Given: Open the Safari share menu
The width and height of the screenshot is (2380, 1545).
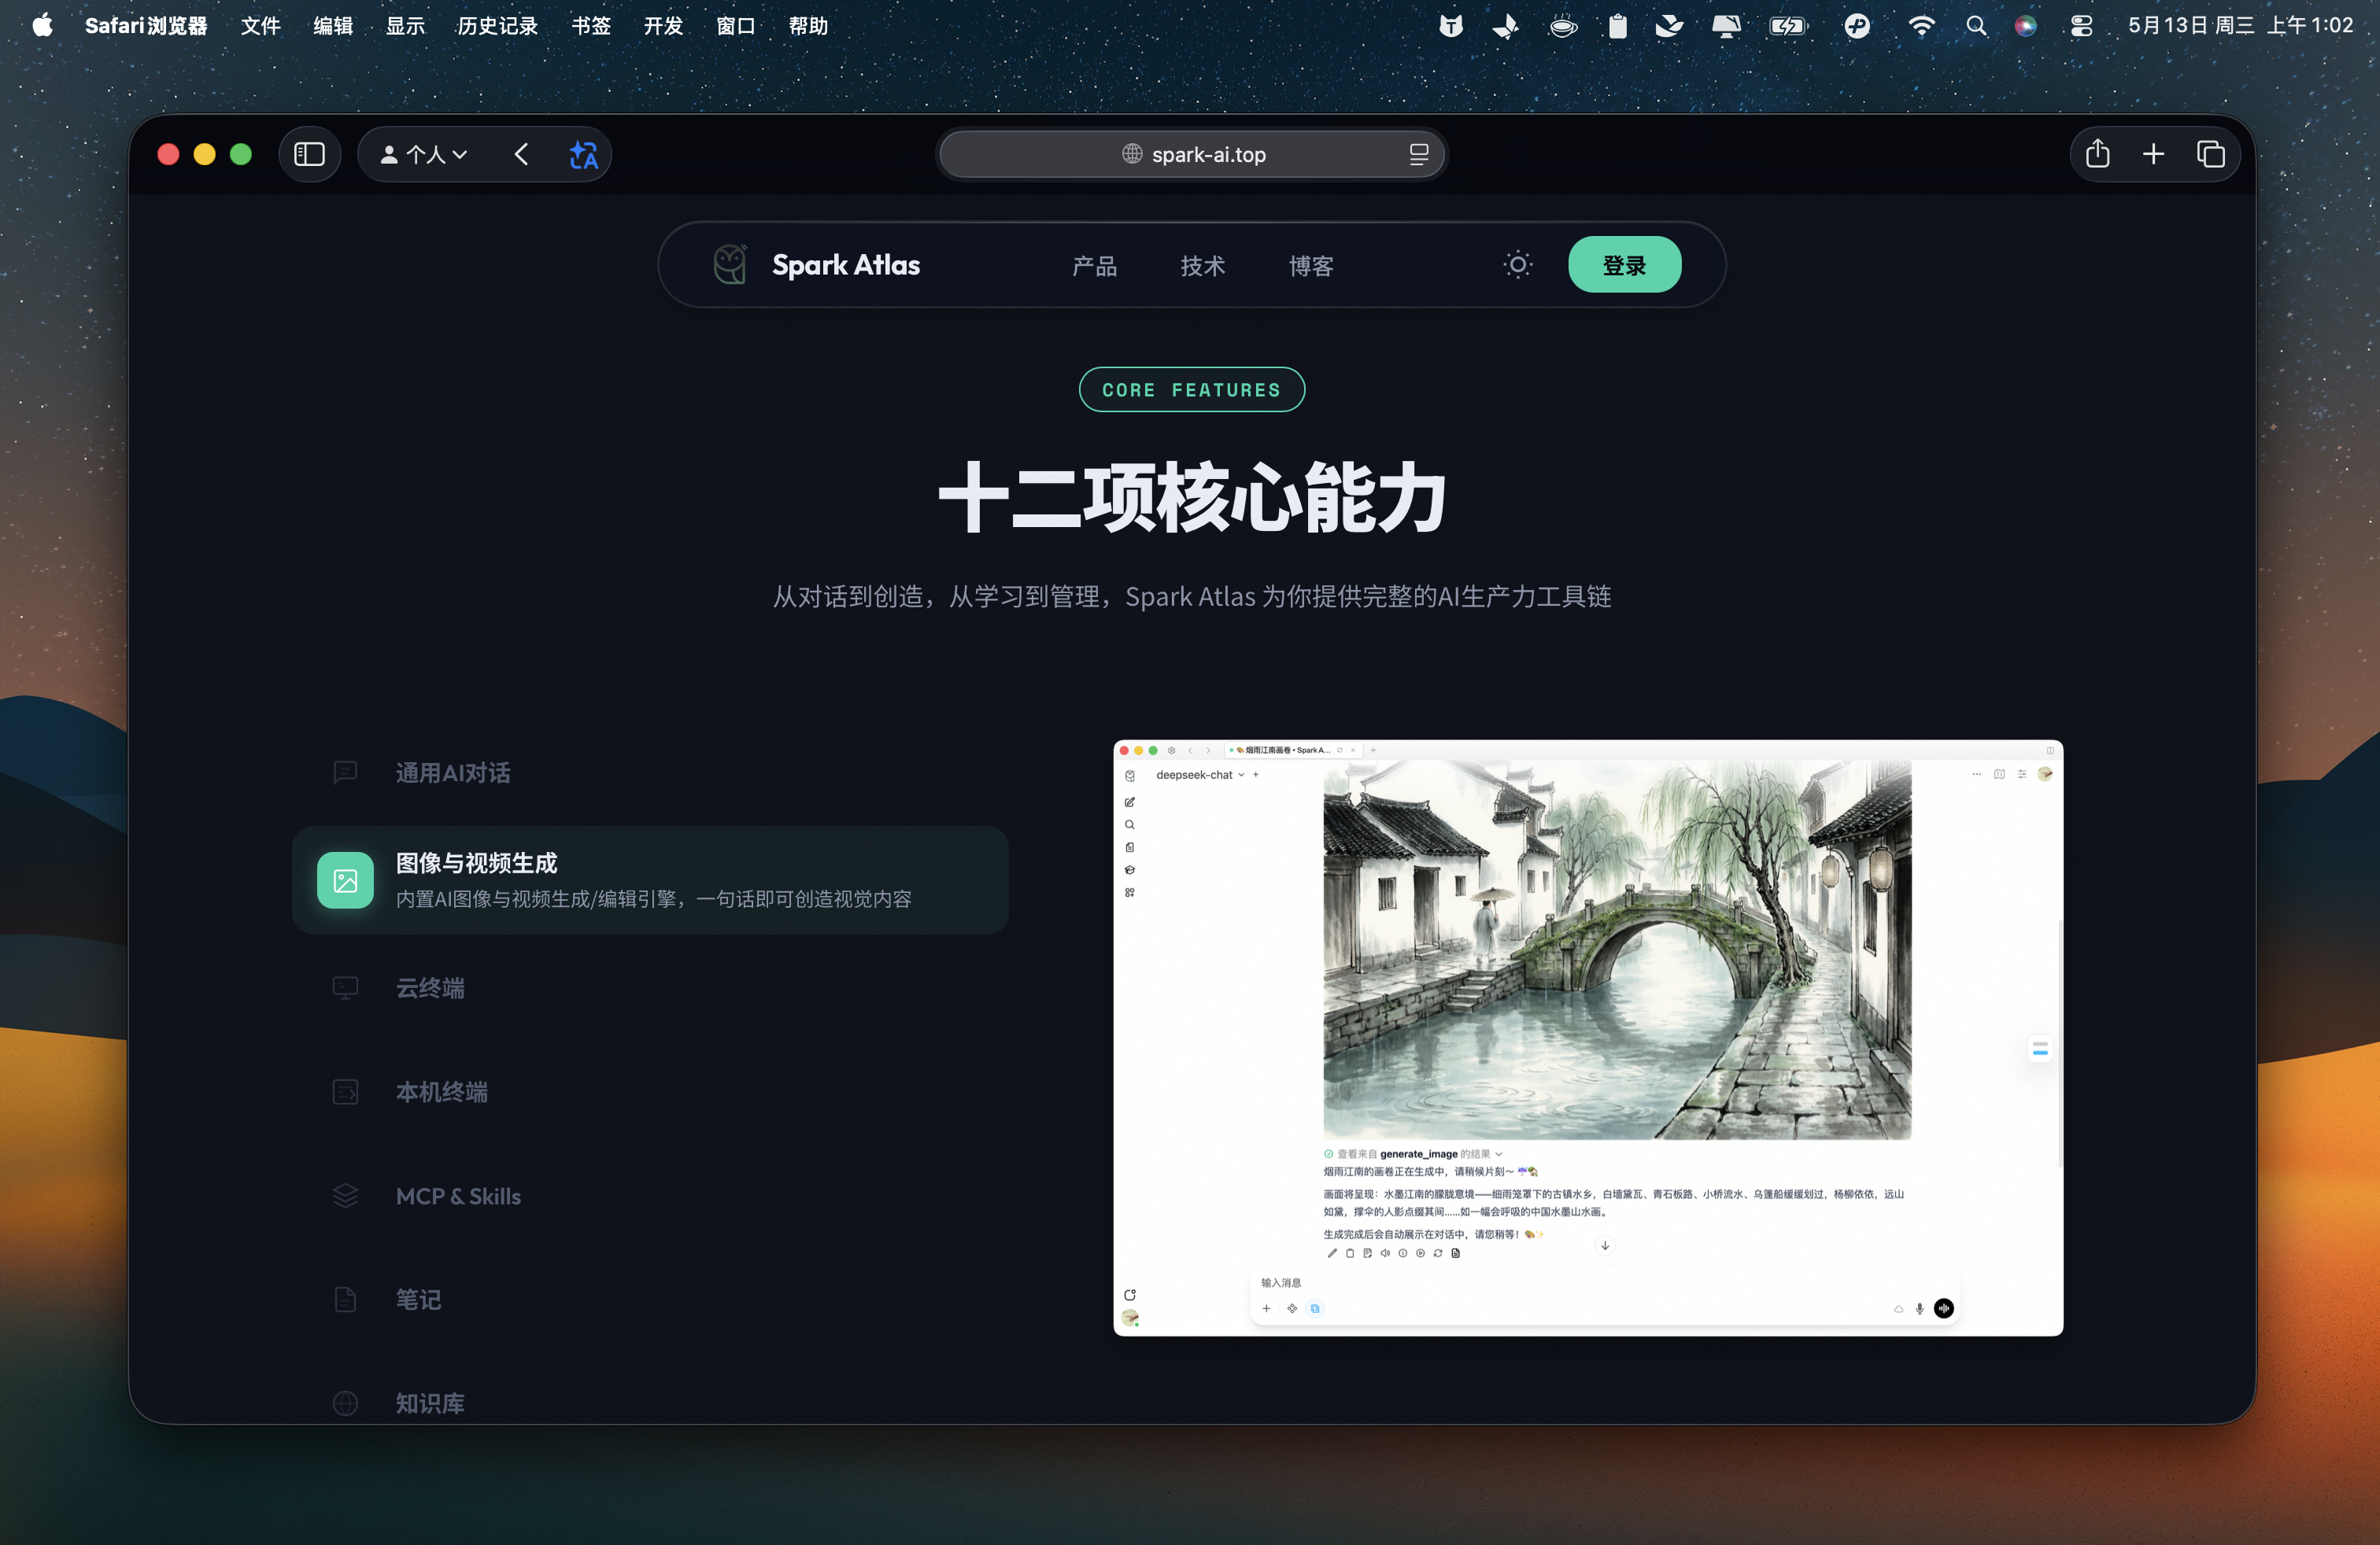Looking at the screenshot, I should [2098, 154].
